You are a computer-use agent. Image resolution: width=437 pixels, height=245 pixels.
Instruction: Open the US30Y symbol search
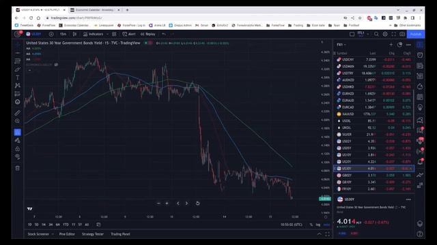pyautogui.click(x=33, y=34)
